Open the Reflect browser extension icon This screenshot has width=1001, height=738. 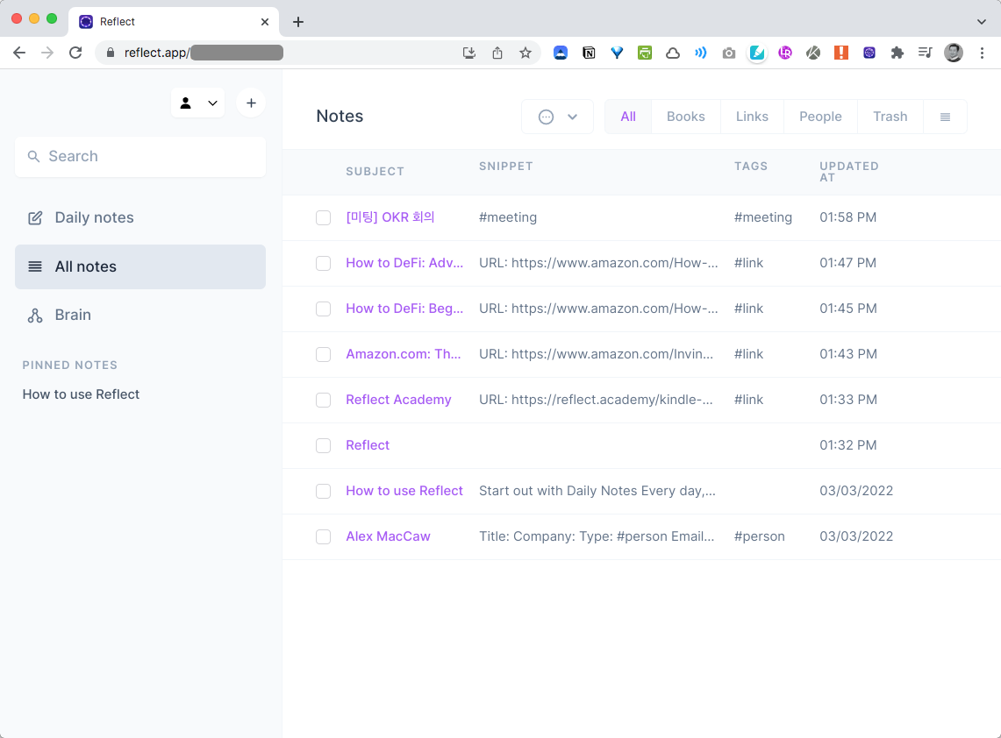pos(869,53)
